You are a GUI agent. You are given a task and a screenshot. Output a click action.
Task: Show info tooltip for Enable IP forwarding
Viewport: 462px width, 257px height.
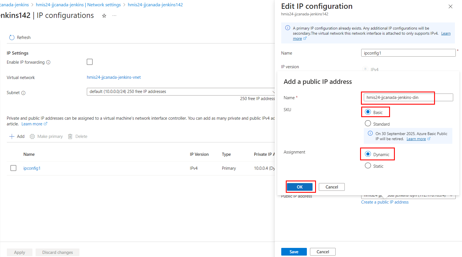click(x=48, y=62)
